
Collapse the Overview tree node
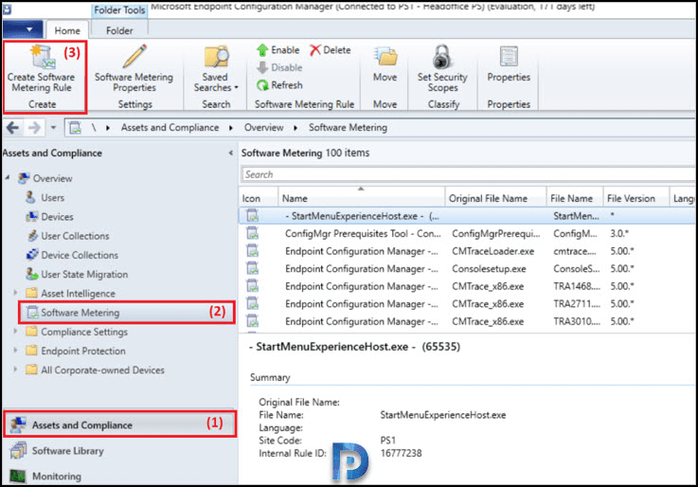point(8,177)
